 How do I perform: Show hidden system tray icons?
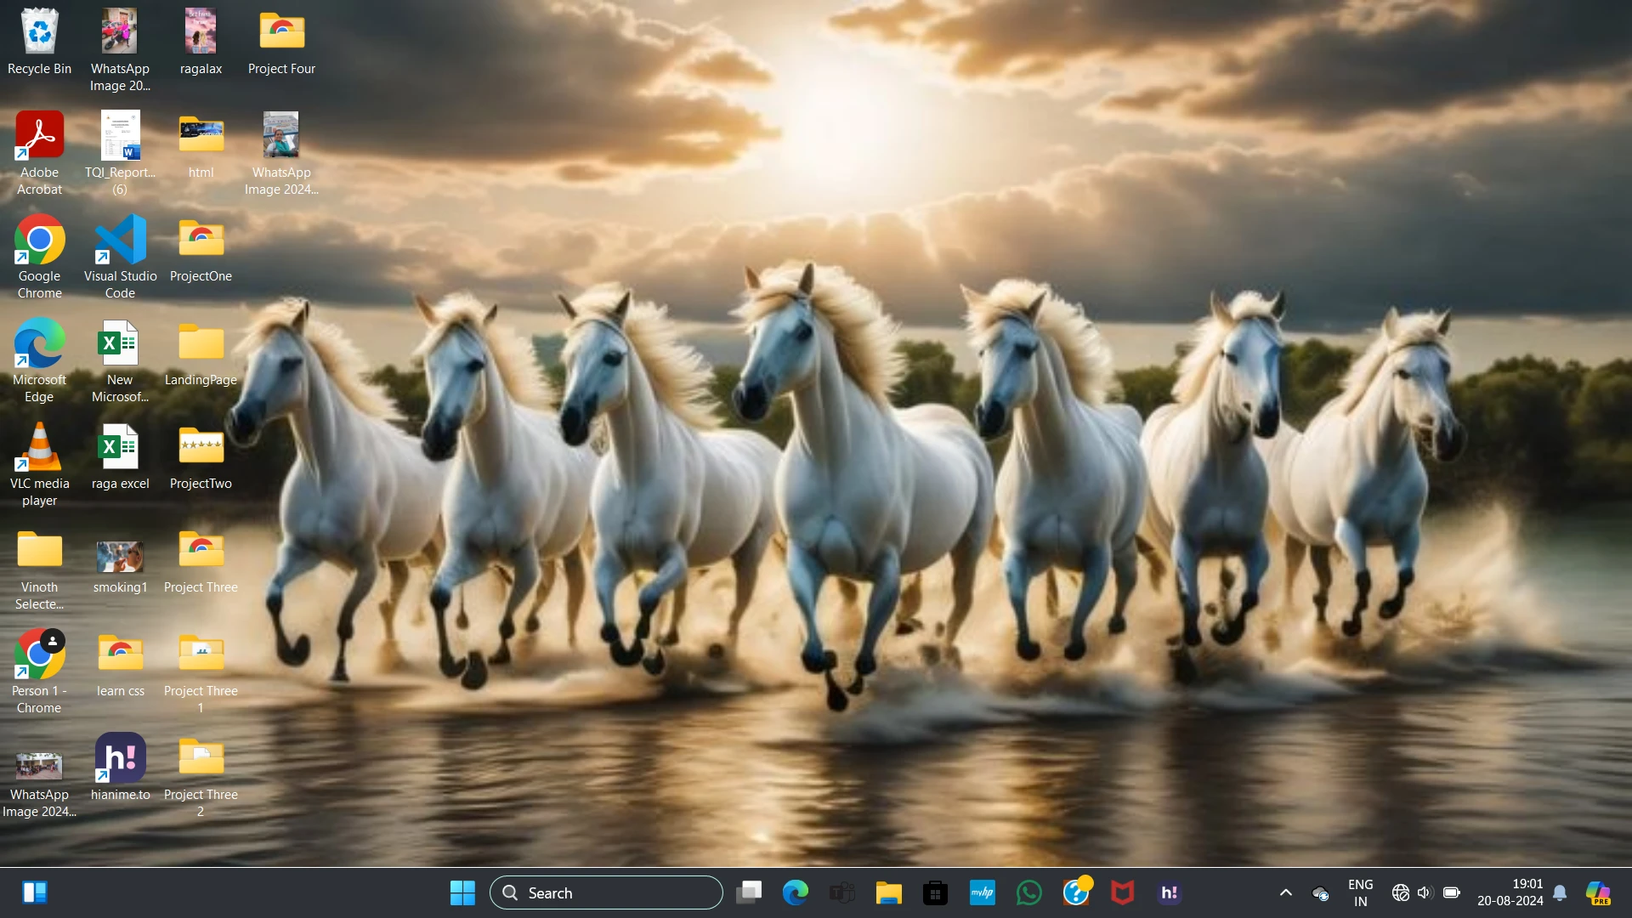[x=1286, y=892]
